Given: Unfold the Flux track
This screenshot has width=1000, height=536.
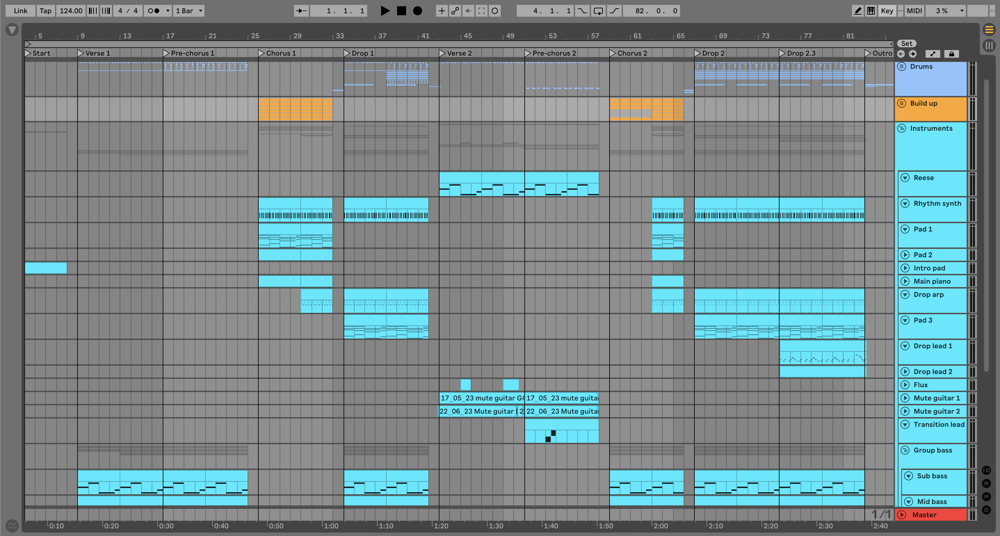Looking at the screenshot, I should click(905, 385).
